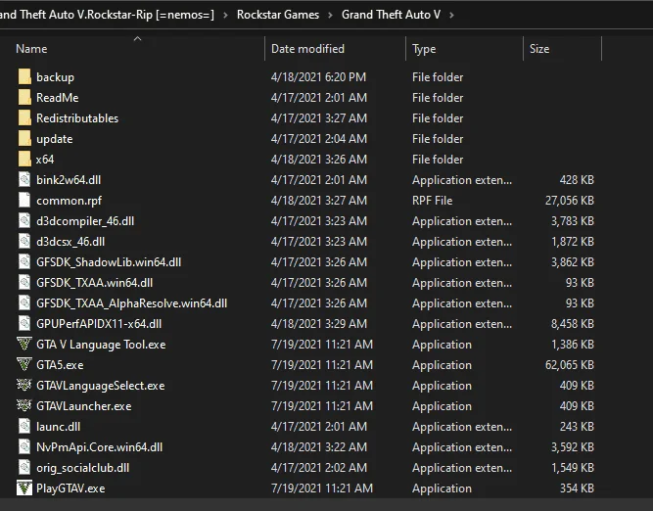Image resolution: width=653 pixels, height=511 pixels.
Task: Select the d3dcsx_46.dll file name
Action: [x=70, y=242]
